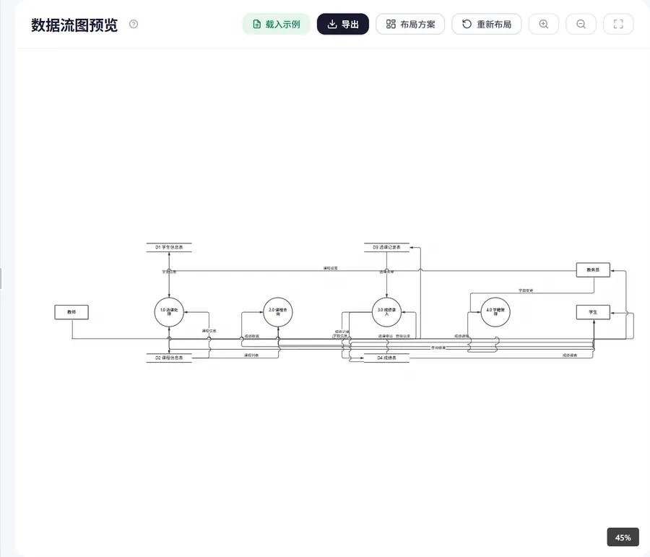Click the 导出 export button
The height and width of the screenshot is (557, 650).
pos(343,24)
